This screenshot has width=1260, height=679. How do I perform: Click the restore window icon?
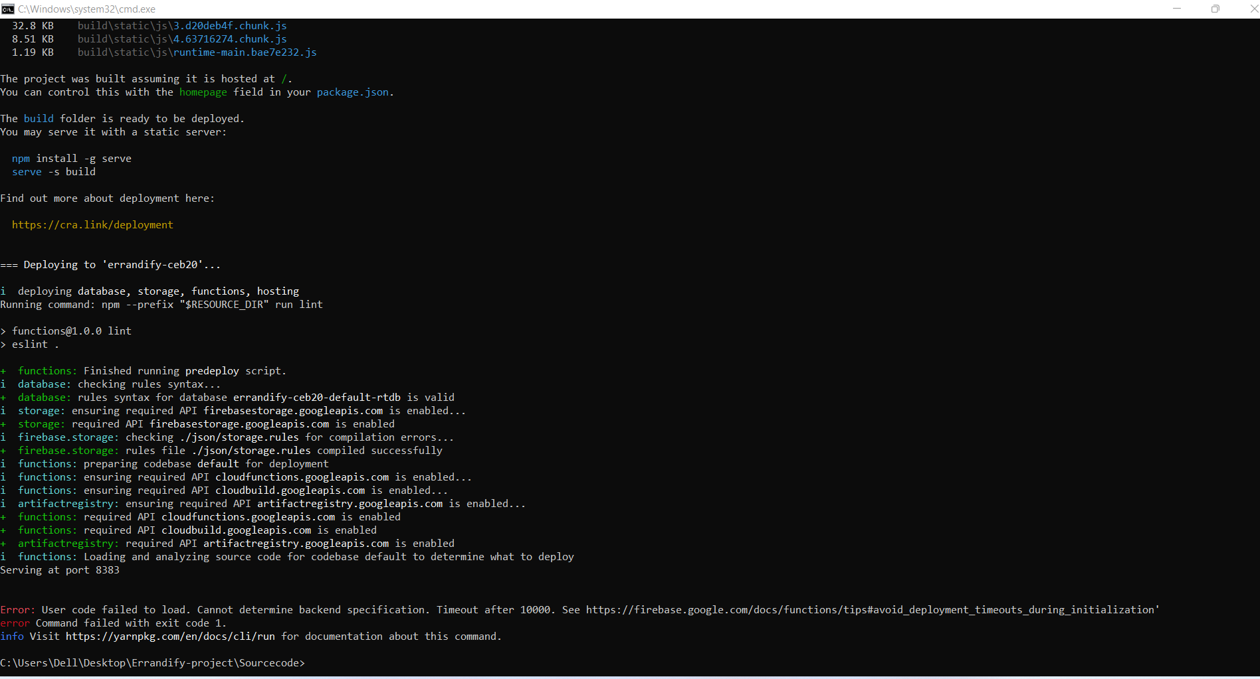1215,9
